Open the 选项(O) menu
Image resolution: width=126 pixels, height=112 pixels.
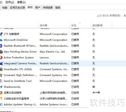tap(10, 2)
